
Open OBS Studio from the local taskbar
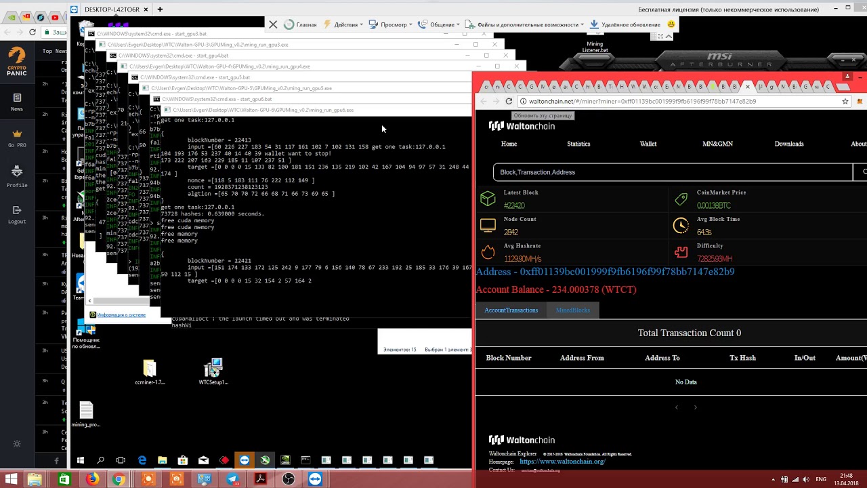point(289,479)
